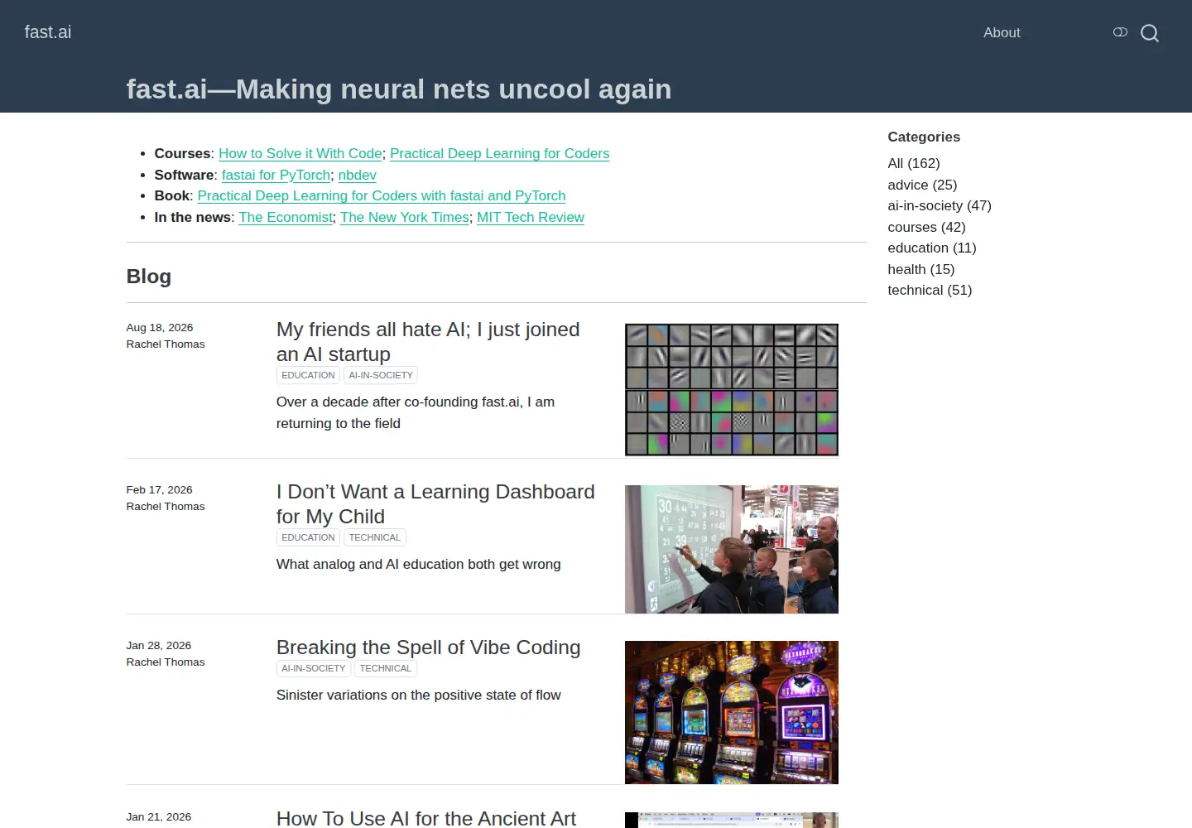Filter by All (162) category
This screenshot has height=828, width=1192.
914,163
